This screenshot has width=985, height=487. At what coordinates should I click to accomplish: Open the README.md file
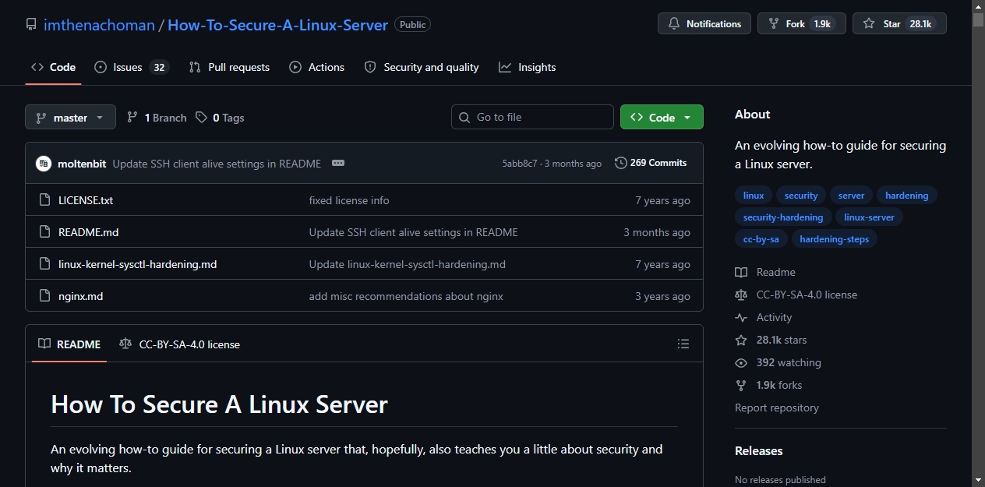[x=89, y=232]
